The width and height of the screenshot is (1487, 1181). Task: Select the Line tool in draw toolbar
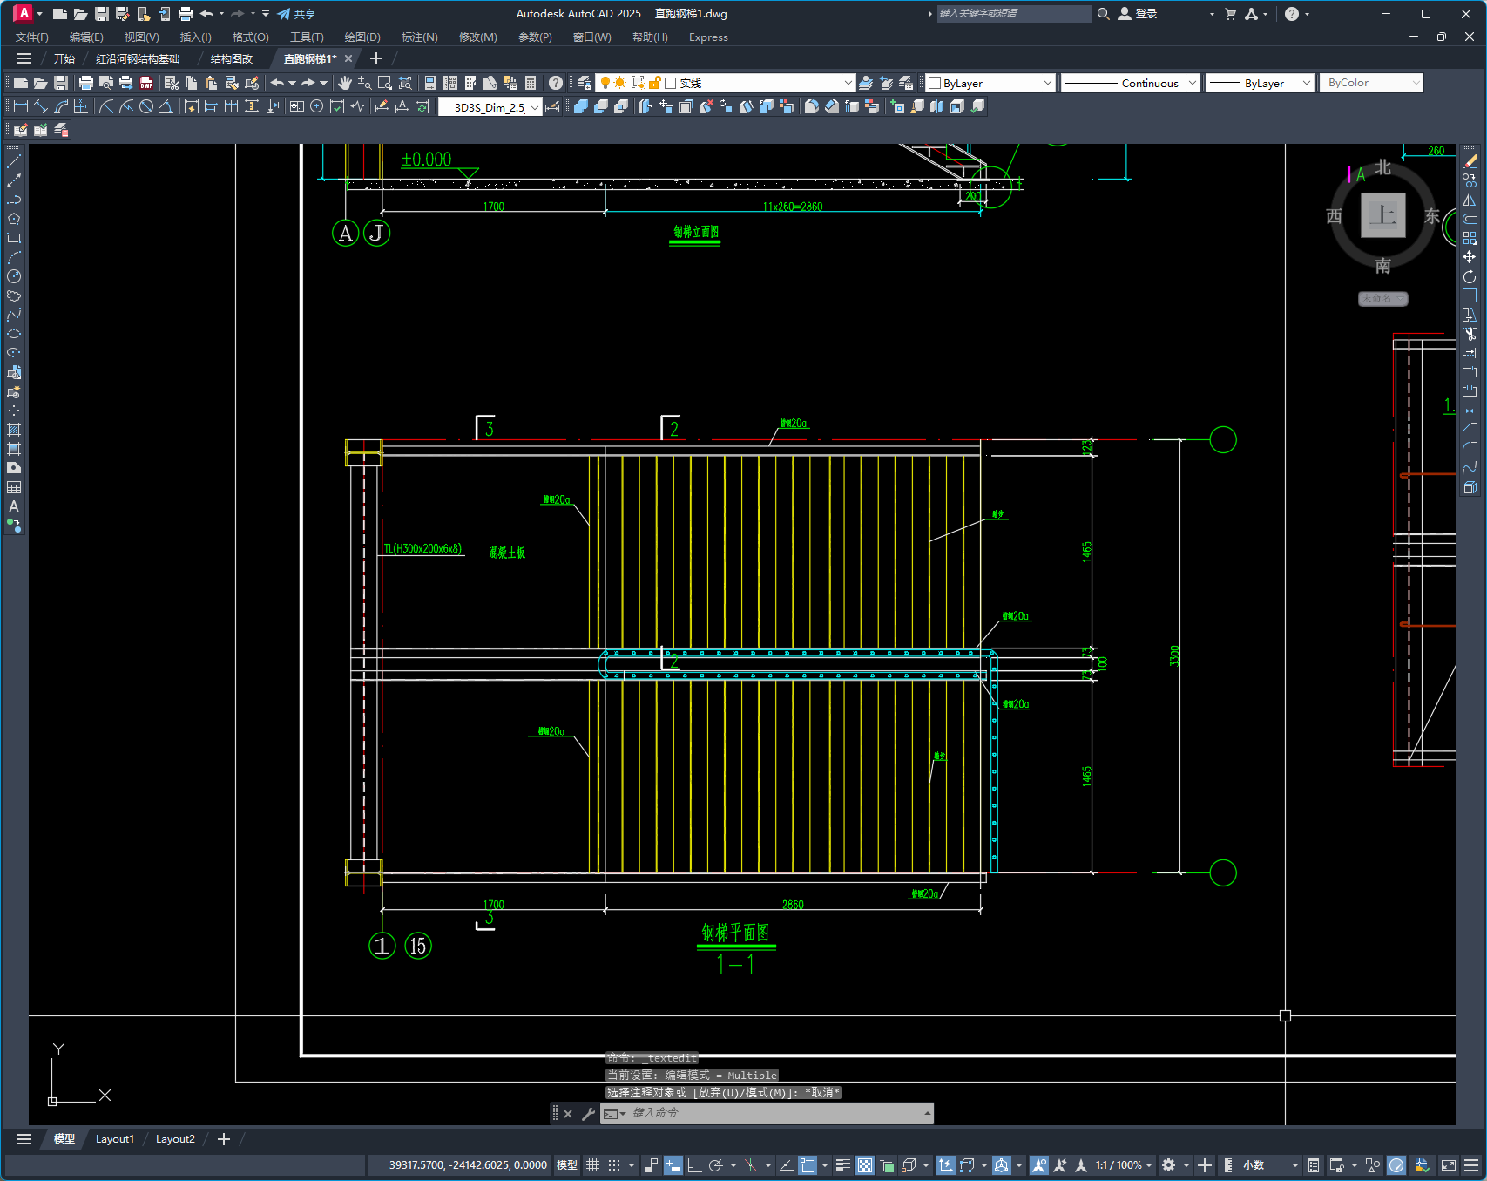click(x=14, y=161)
